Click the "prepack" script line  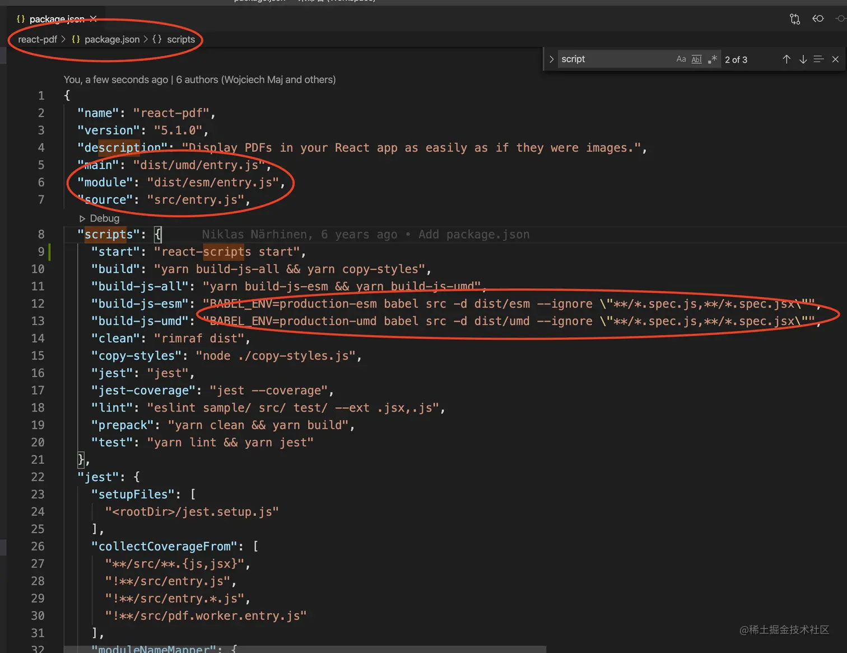tap(223, 426)
